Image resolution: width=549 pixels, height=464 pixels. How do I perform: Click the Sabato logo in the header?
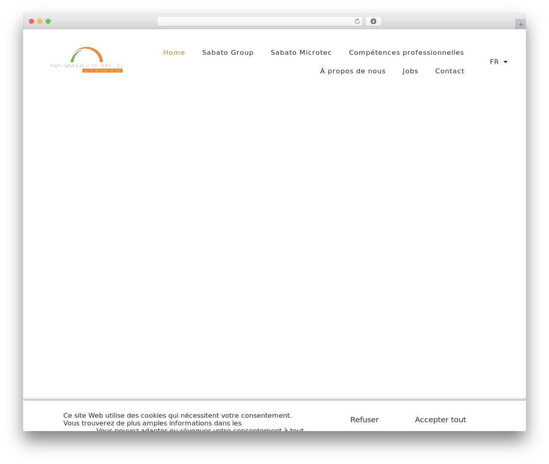pyautogui.click(x=87, y=60)
